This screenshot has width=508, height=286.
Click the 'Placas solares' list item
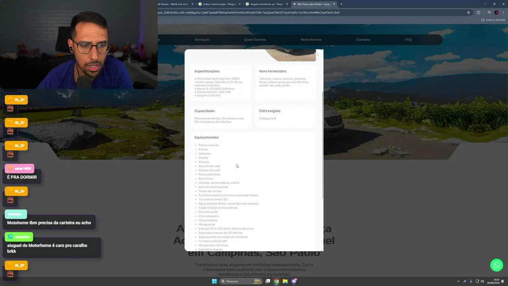pyautogui.click(x=208, y=145)
